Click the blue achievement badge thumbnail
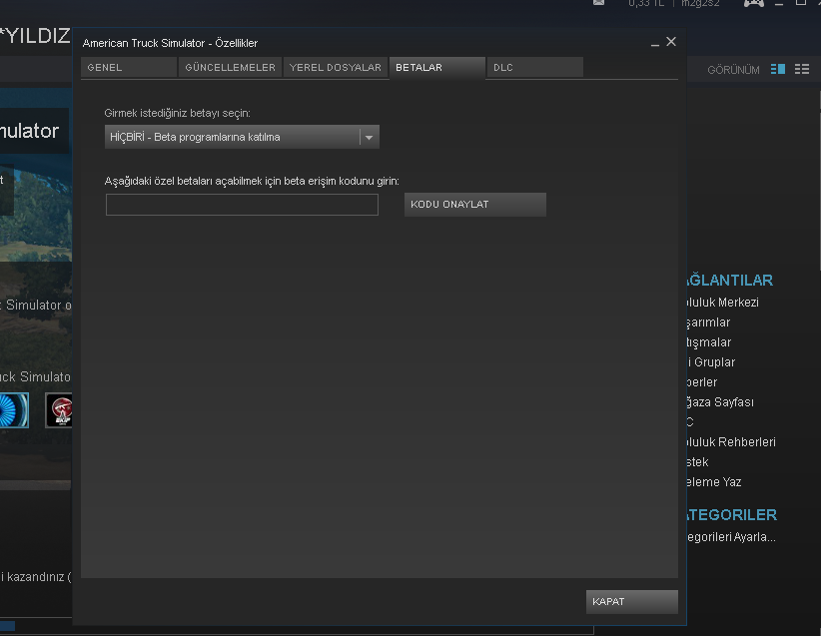 click(x=14, y=410)
